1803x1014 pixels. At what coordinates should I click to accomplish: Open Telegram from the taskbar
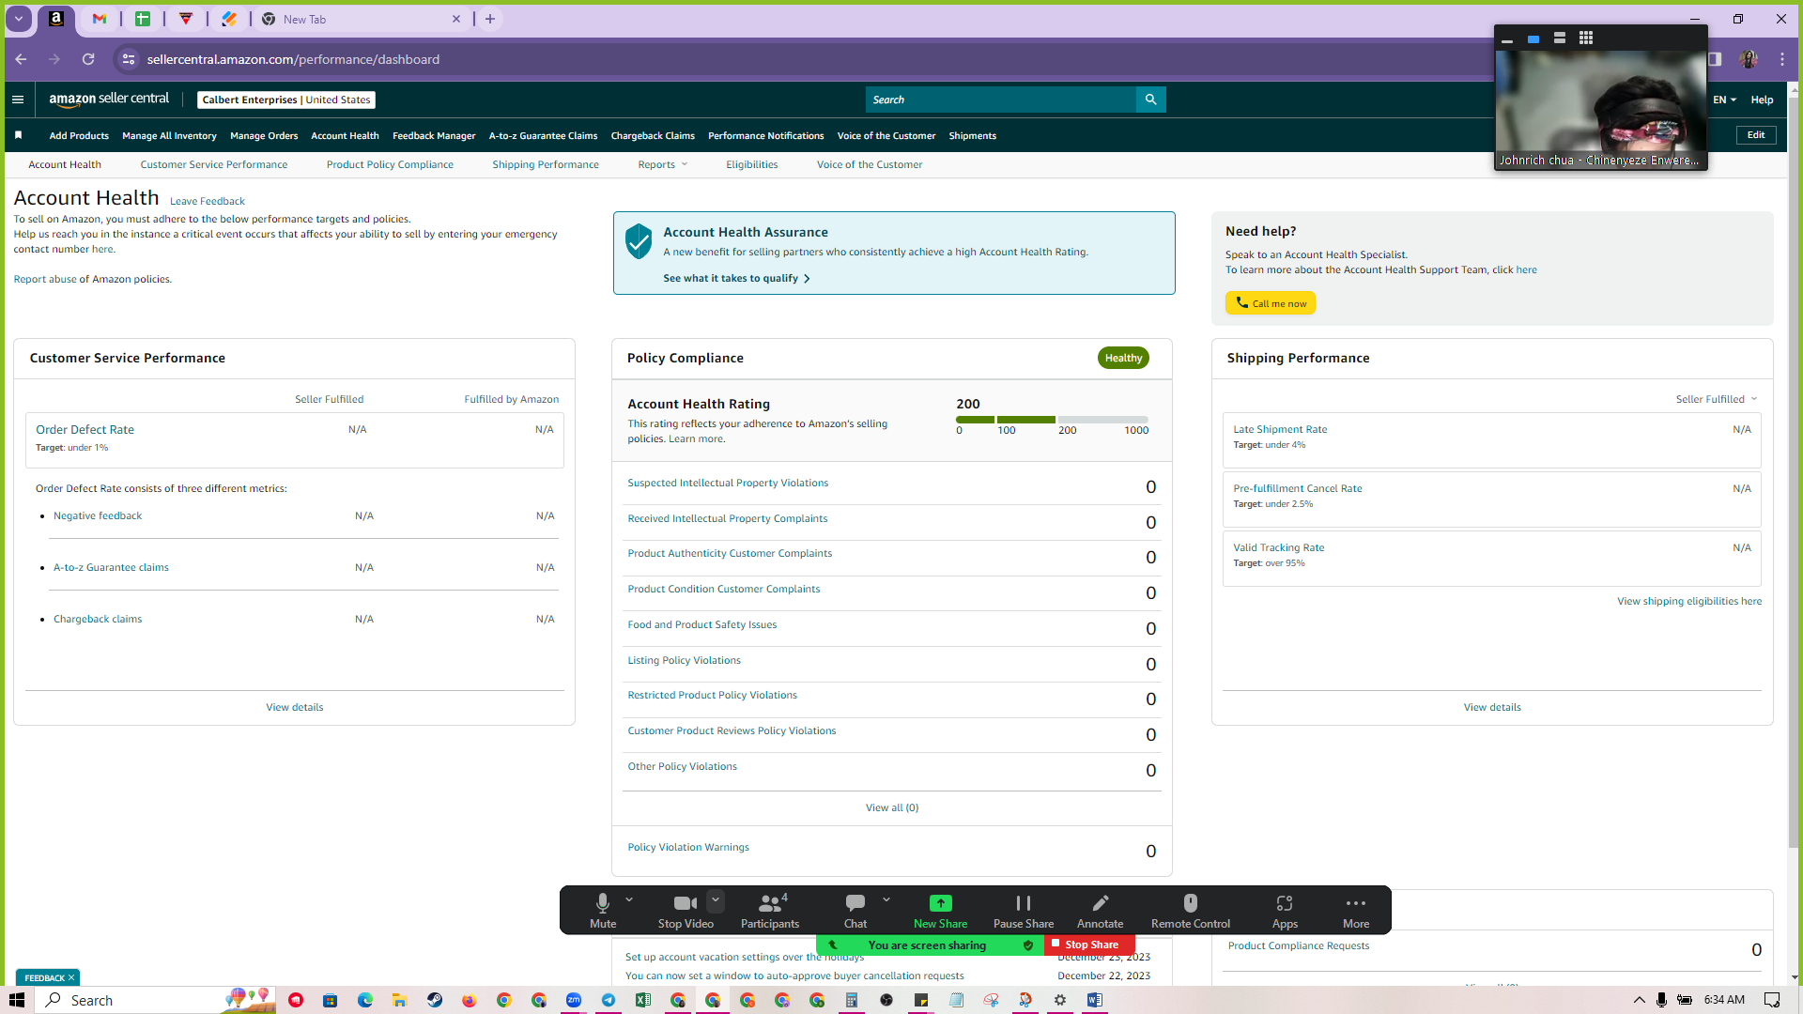pyautogui.click(x=609, y=1000)
